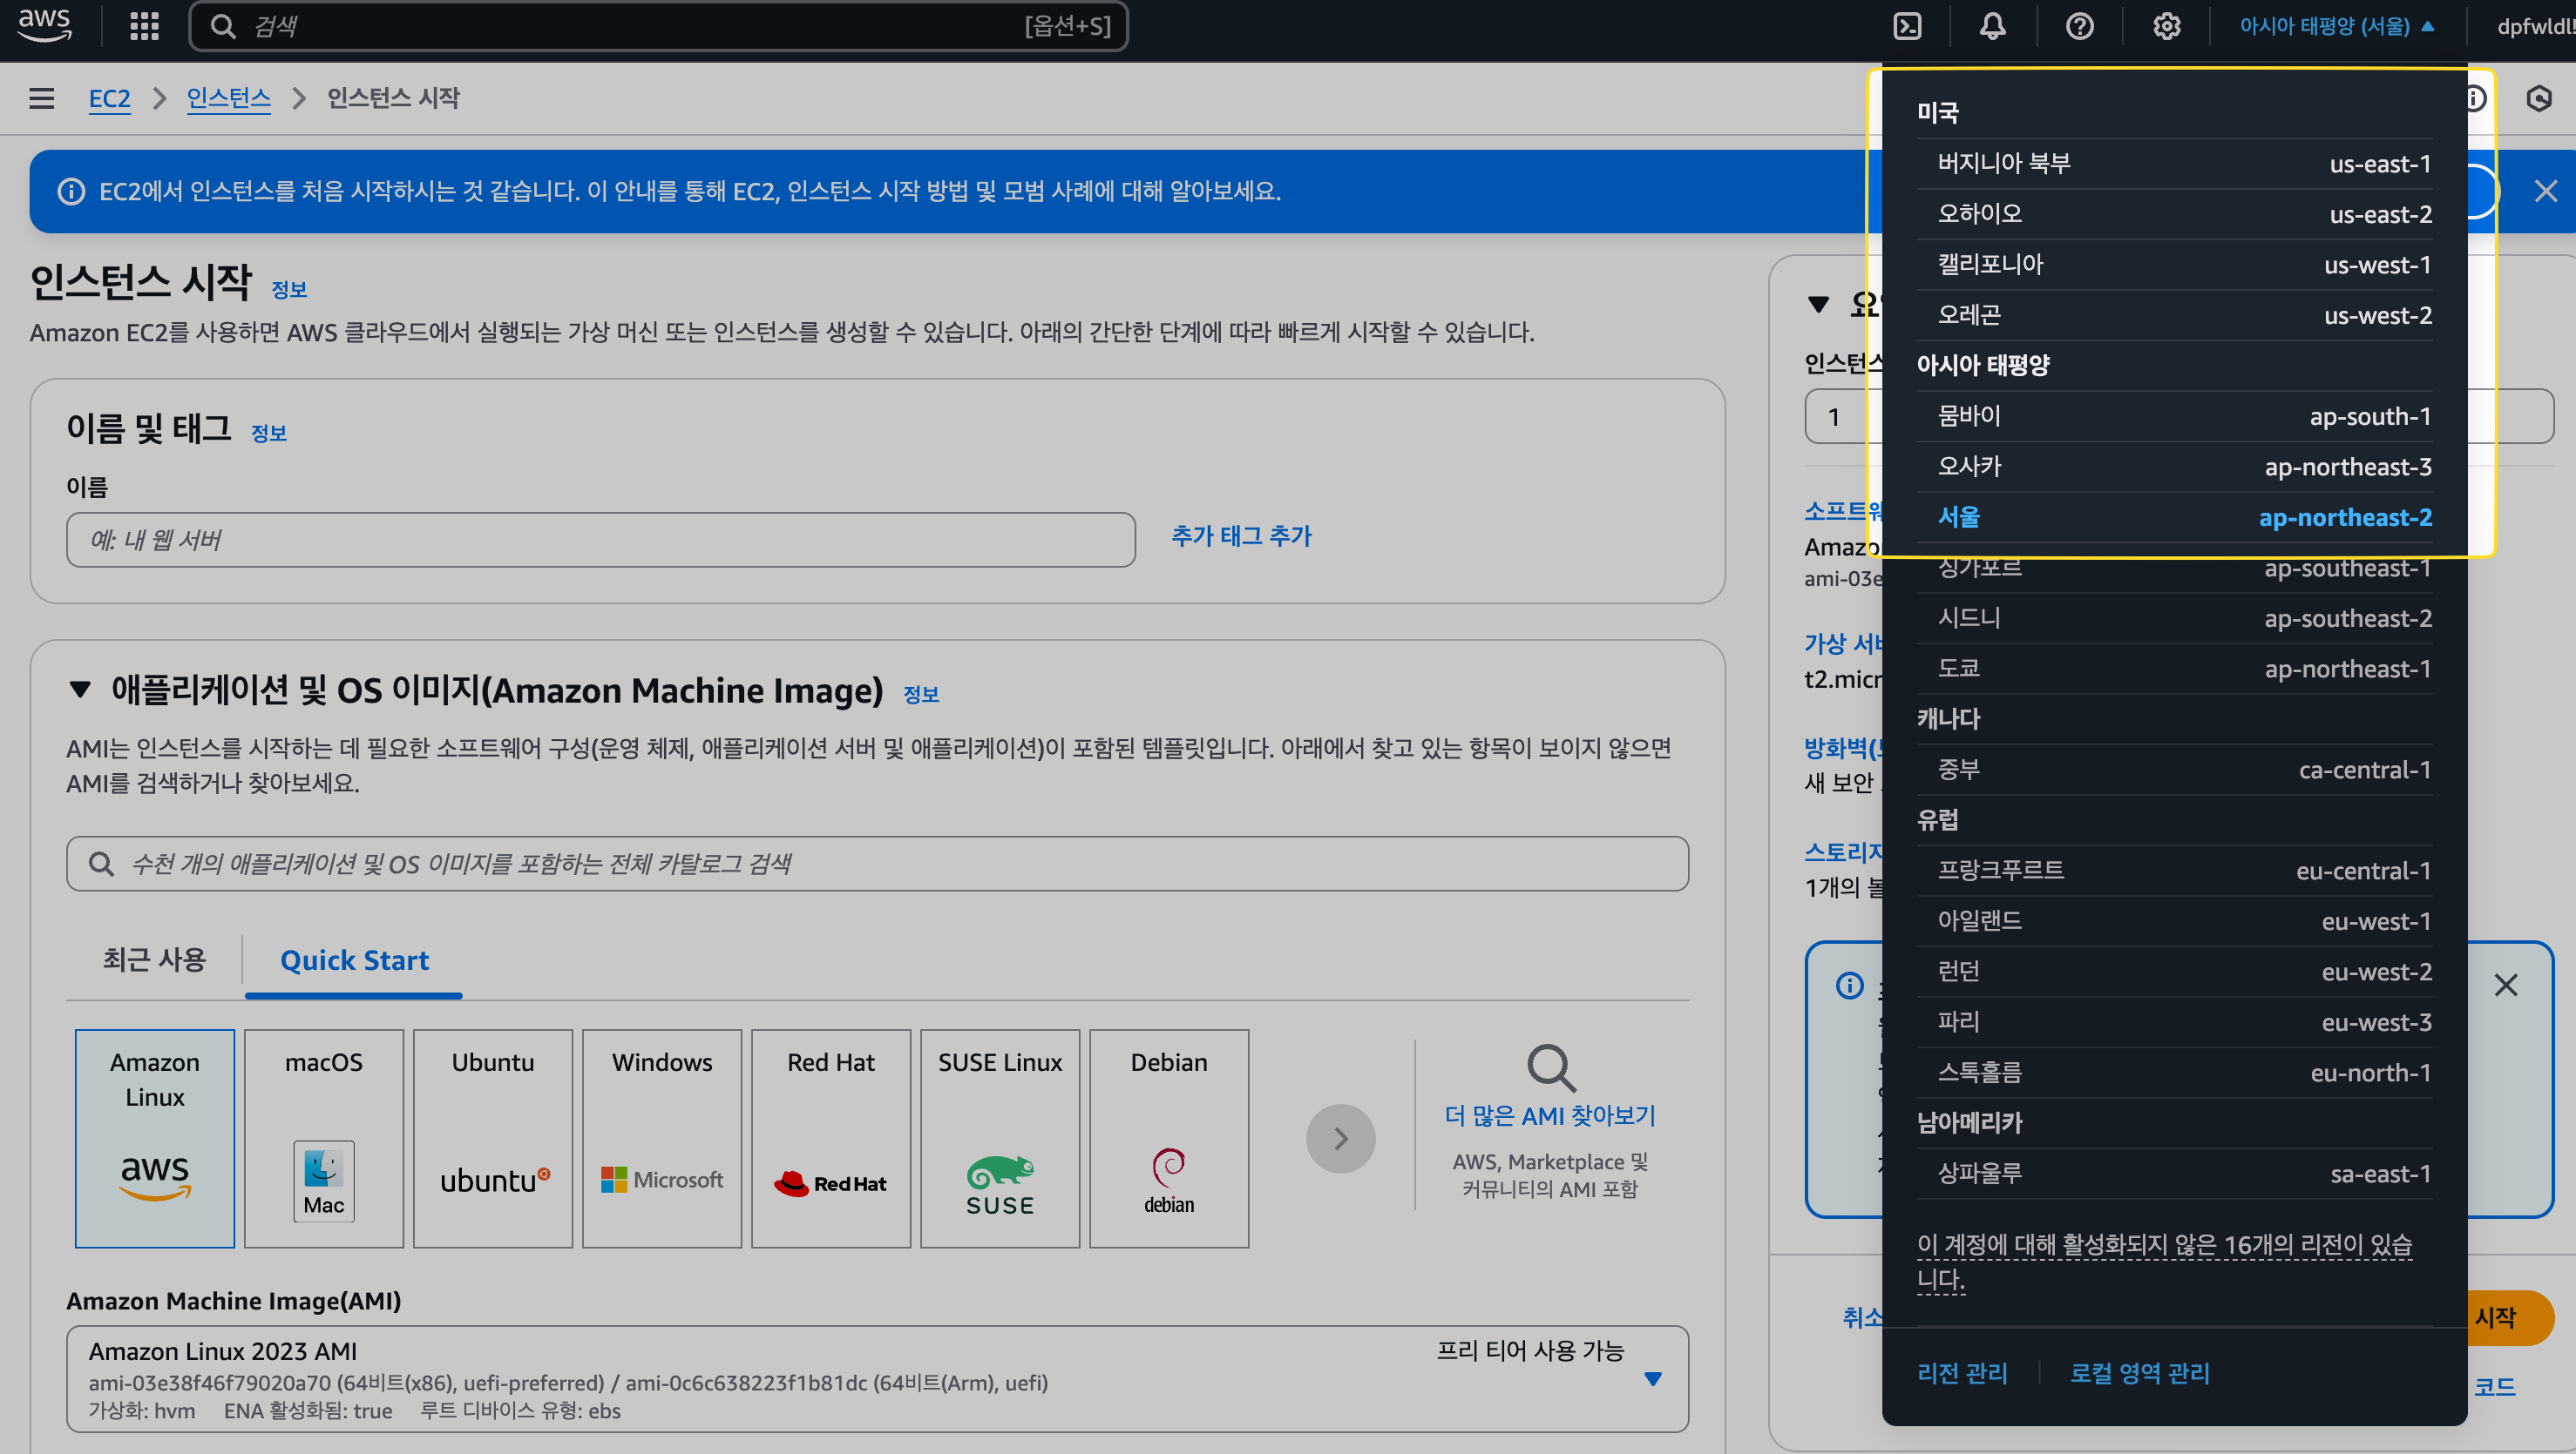
Task: Select the Amazon Linux AMI tile
Action: coord(155,1138)
